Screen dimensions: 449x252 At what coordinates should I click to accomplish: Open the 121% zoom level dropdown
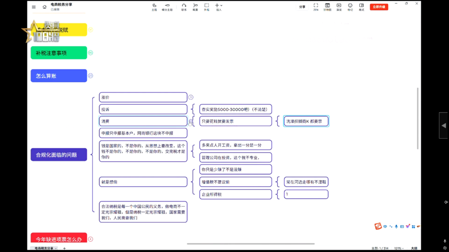pyautogui.click(x=399, y=248)
